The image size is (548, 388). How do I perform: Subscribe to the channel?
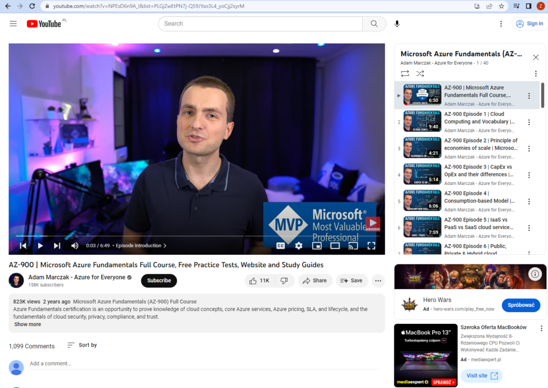click(159, 281)
